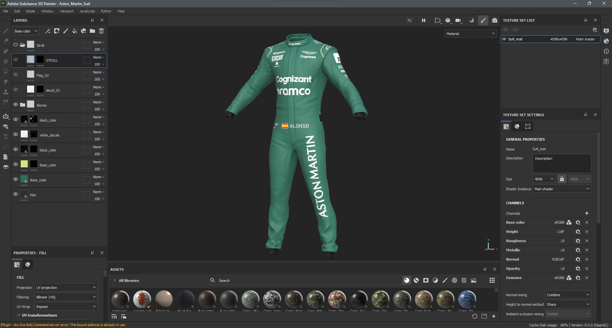Hide the Mat layer
612x328 pixels.
click(15, 194)
